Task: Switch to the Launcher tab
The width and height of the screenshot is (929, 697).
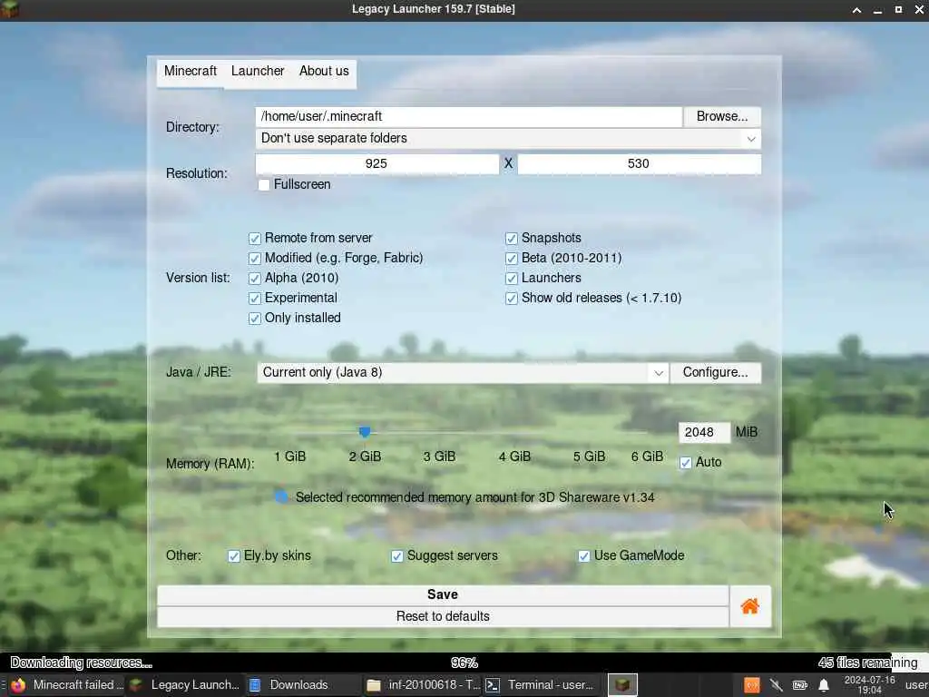Action: click(x=258, y=71)
